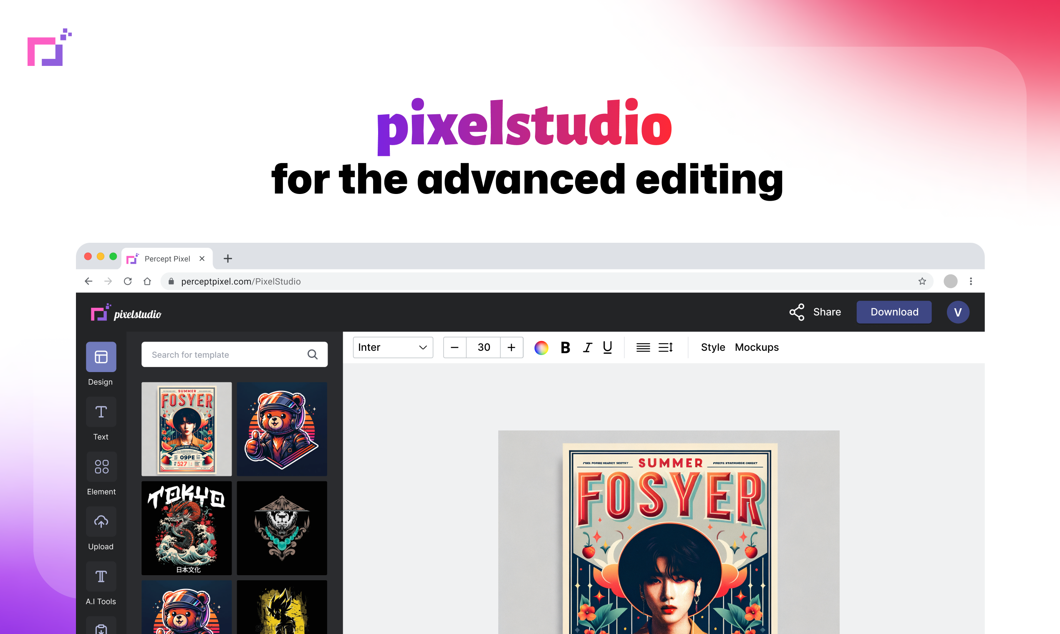1060x634 pixels.
Task: Open the Style tab
Action: [712, 347]
